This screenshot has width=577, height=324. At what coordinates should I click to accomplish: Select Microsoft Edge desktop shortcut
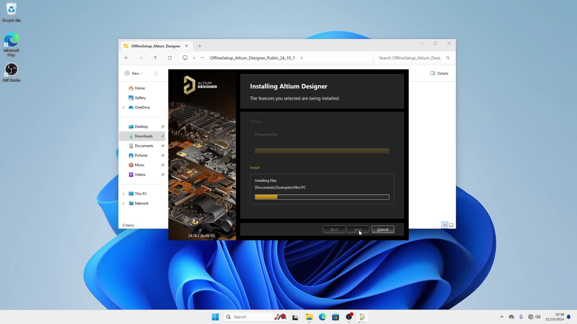pos(11,44)
